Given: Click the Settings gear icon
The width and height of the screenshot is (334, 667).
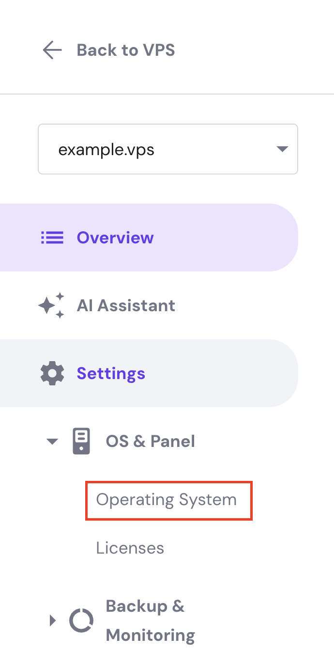Looking at the screenshot, I should point(52,374).
